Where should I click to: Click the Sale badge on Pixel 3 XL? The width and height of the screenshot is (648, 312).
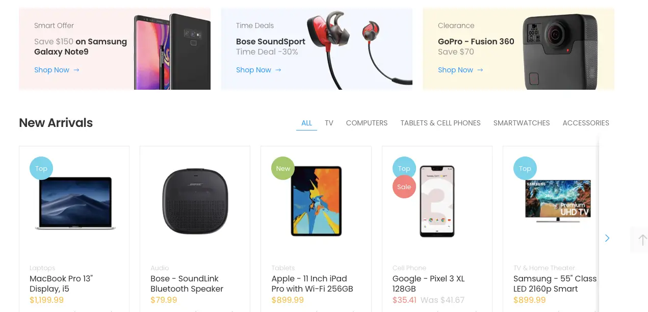click(x=404, y=187)
